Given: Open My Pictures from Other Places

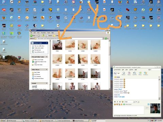Looking at the screenshot, I should coord(37,75).
